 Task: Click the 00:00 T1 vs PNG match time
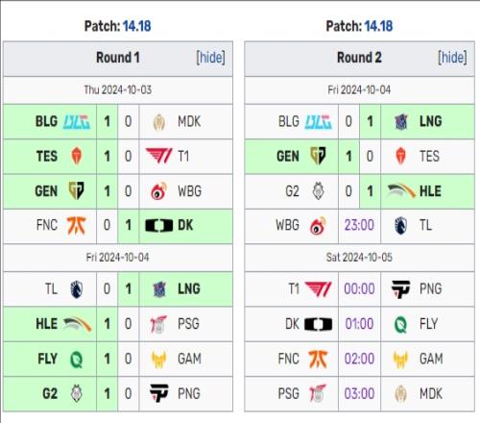pyautogui.click(x=359, y=289)
